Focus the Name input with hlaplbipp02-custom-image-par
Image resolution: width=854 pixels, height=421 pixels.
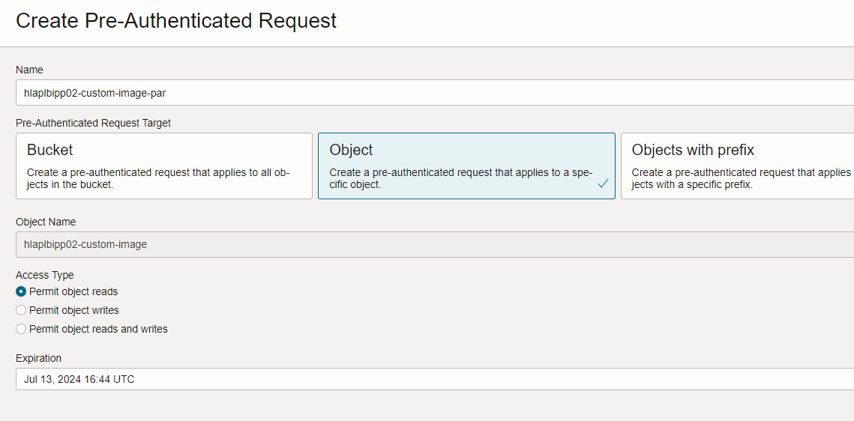(x=433, y=93)
